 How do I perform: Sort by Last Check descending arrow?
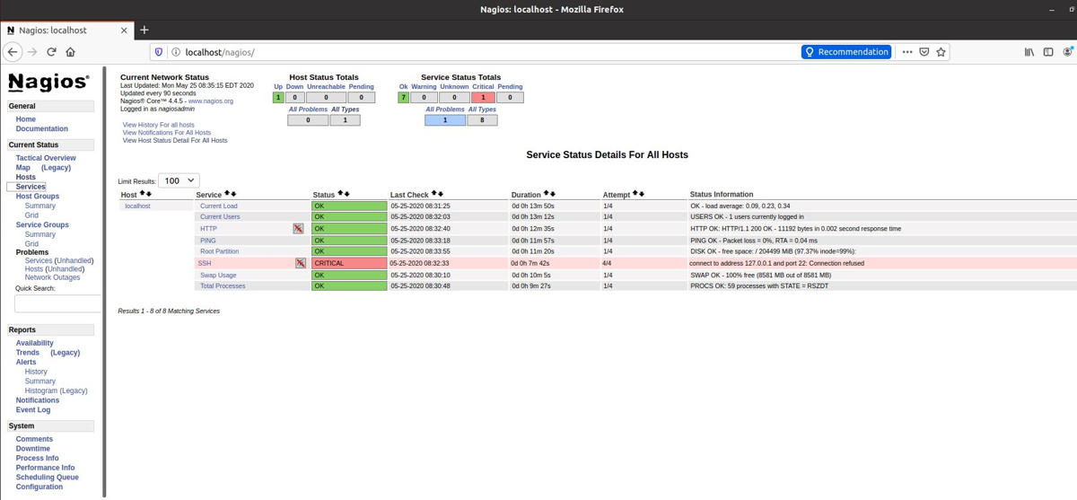441,194
